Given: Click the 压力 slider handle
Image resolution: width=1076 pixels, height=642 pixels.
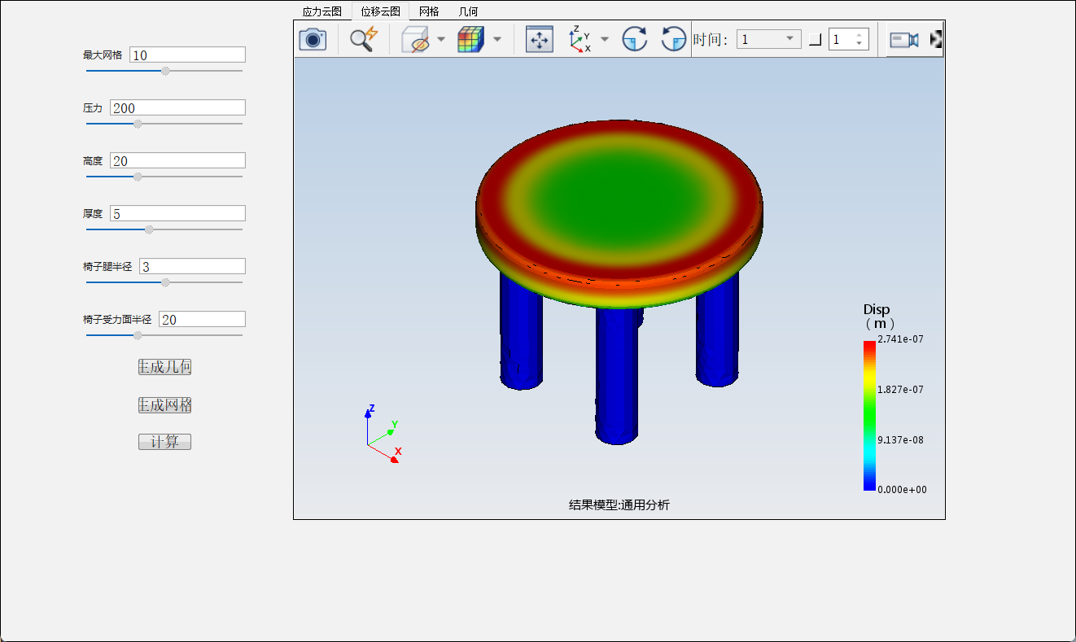Looking at the screenshot, I should pyautogui.click(x=138, y=124).
